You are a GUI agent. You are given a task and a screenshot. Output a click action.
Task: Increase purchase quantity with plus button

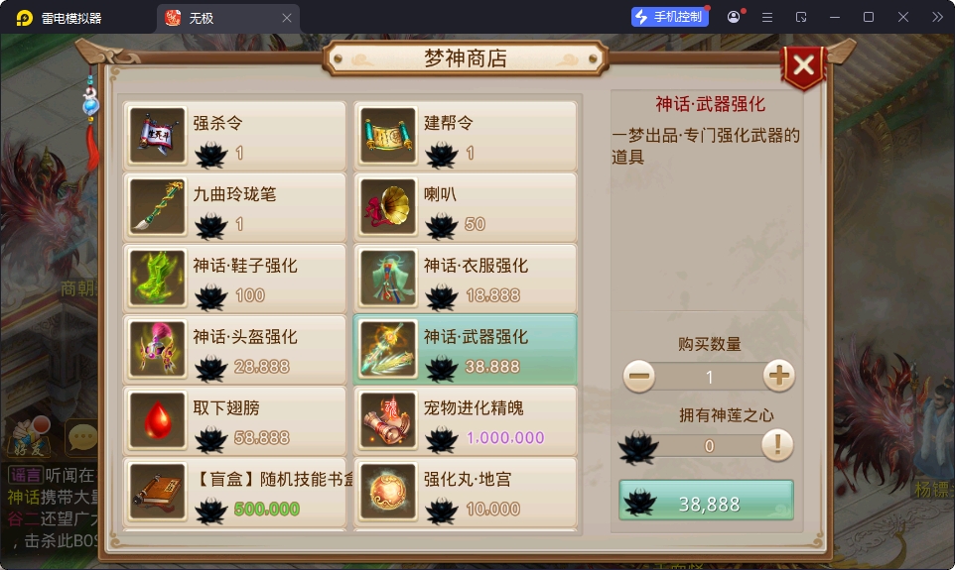(x=779, y=376)
